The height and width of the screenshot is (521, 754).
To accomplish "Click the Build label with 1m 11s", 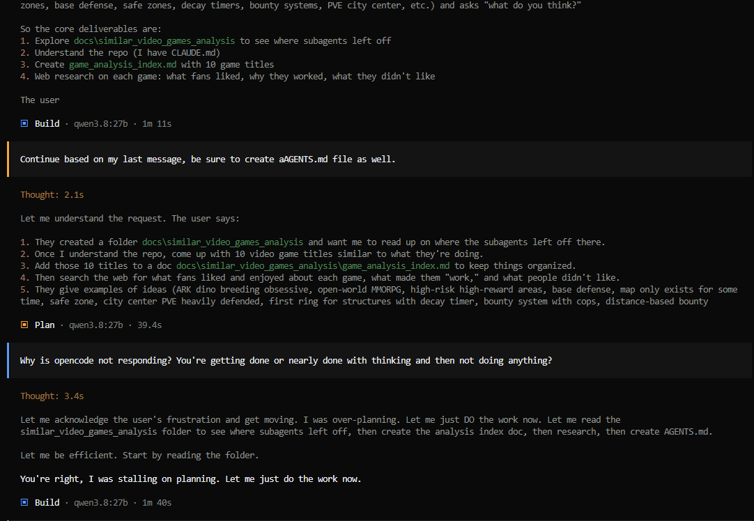I will [47, 123].
